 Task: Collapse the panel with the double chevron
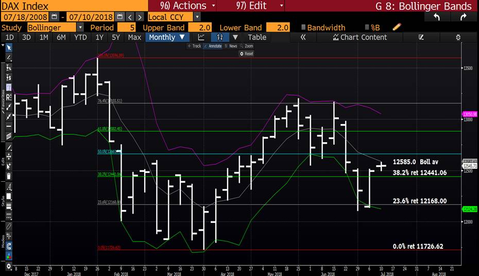(303, 37)
